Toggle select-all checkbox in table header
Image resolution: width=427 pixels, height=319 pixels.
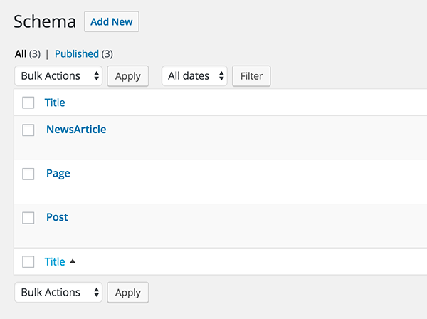pyautogui.click(x=28, y=103)
